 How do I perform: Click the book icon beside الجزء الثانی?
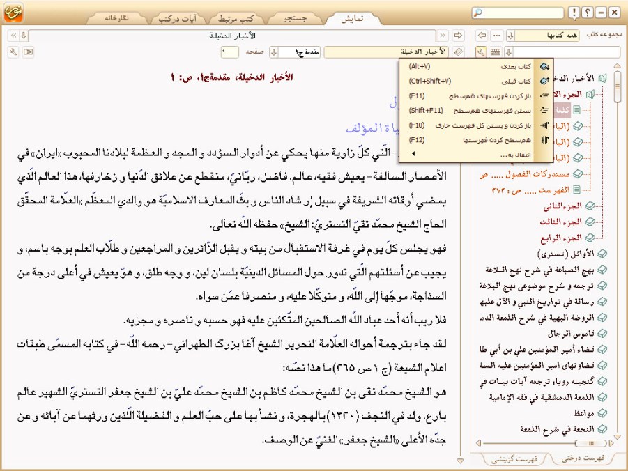pos(590,206)
